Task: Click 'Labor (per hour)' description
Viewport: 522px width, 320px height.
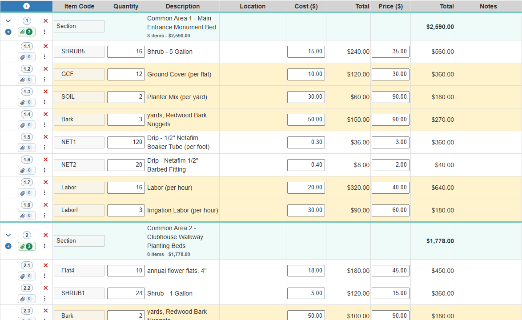Action: coord(170,188)
